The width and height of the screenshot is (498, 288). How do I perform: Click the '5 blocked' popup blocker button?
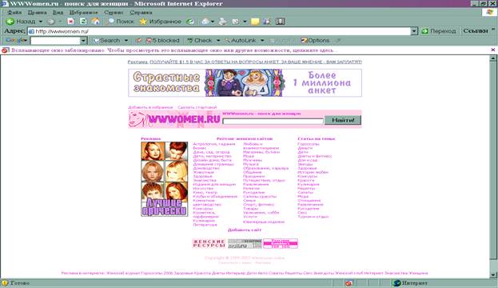pyautogui.click(x=162, y=40)
